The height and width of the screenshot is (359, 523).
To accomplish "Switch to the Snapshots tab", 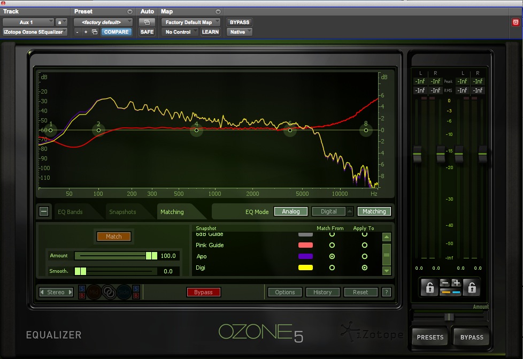I will [x=122, y=212].
